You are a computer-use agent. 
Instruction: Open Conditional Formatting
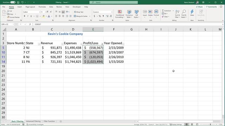(120, 14)
